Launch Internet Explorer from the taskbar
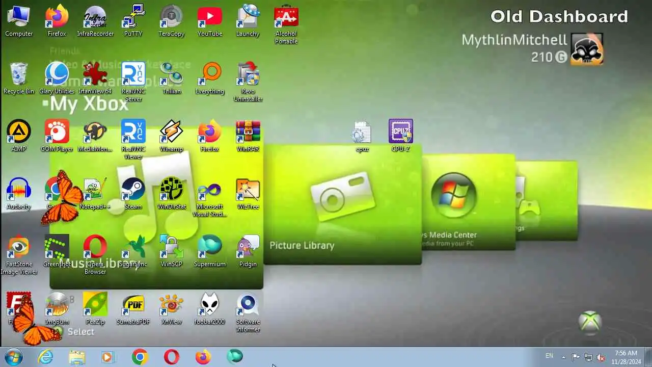Viewport: 652px width, 367px height. pyautogui.click(x=46, y=357)
